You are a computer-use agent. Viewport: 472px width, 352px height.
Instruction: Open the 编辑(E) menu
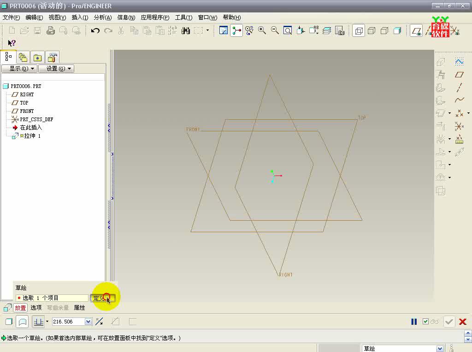[x=34, y=18]
